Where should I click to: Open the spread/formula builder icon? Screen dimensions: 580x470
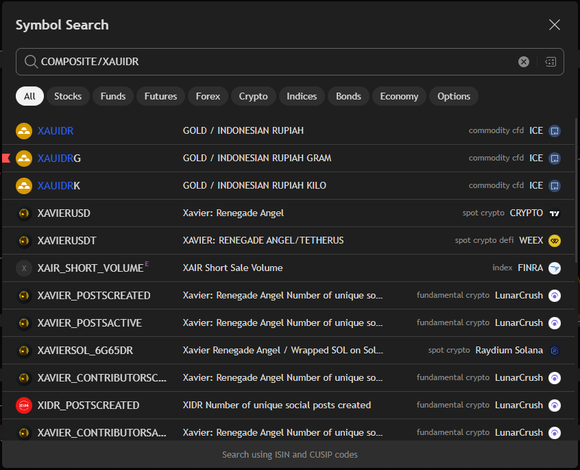click(551, 62)
